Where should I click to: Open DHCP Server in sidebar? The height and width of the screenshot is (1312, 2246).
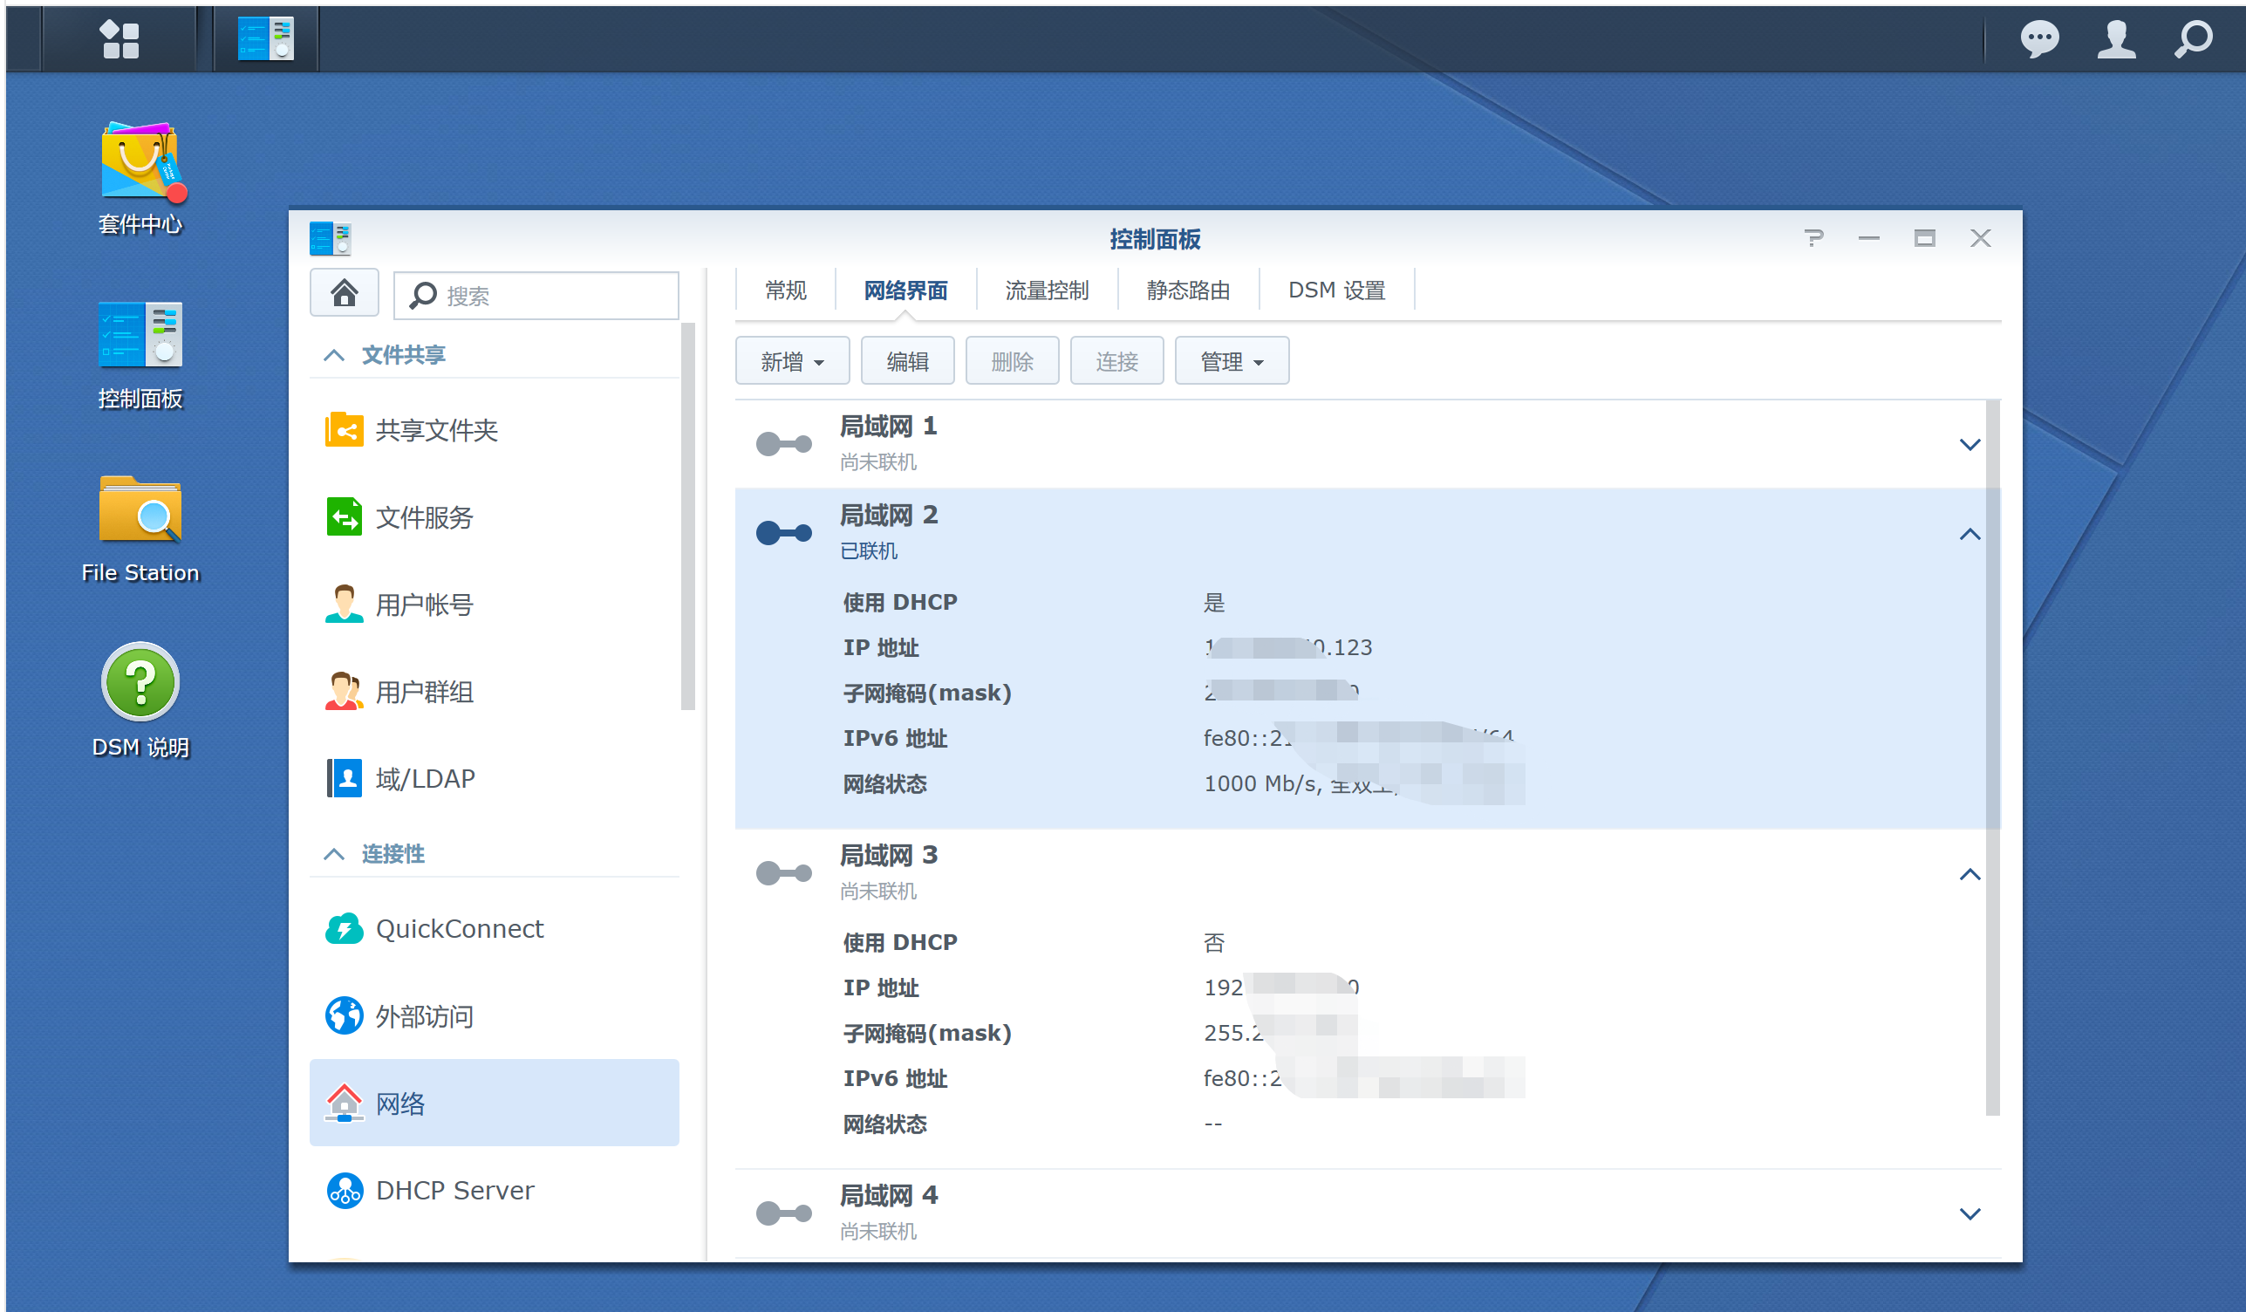[x=454, y=1190]
